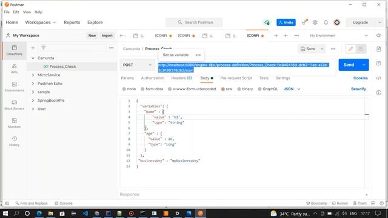388x218 pixels.
Task: Select the none body type radio
Action: coord(124,89)
